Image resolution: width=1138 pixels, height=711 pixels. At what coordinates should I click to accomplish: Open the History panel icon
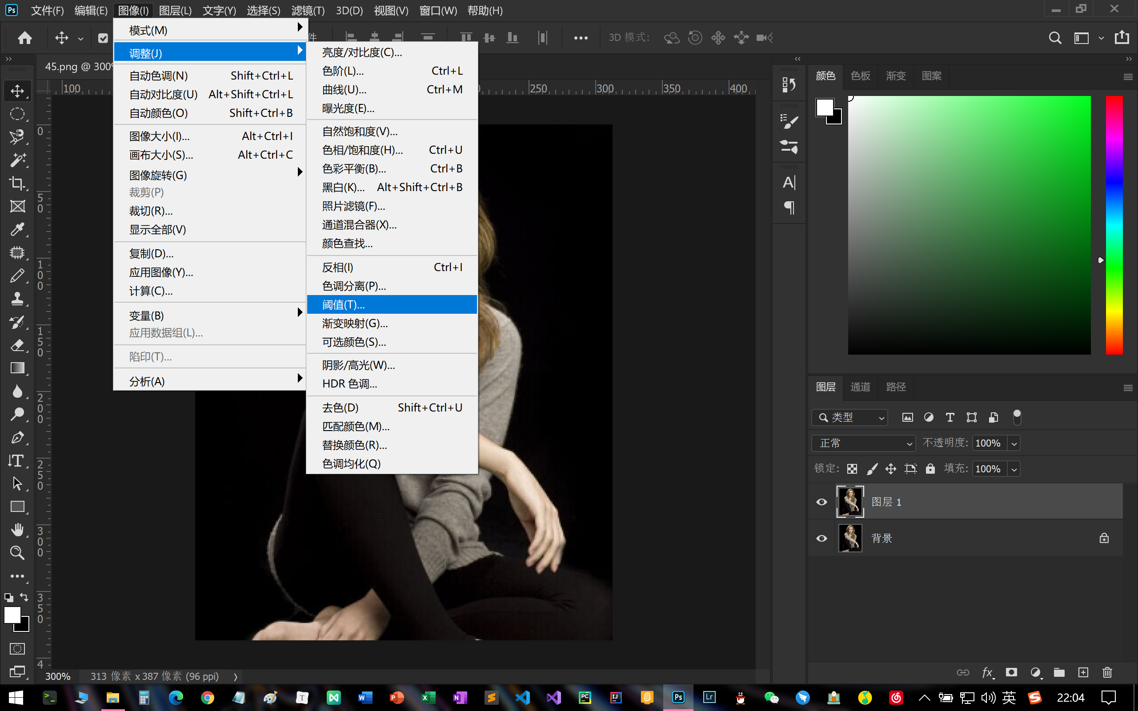[789, 84]
